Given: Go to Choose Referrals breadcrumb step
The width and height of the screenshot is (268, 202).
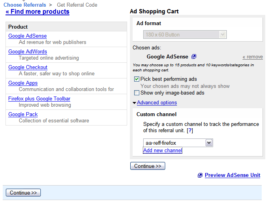Looking at the screenshot, I should [25, 5].
